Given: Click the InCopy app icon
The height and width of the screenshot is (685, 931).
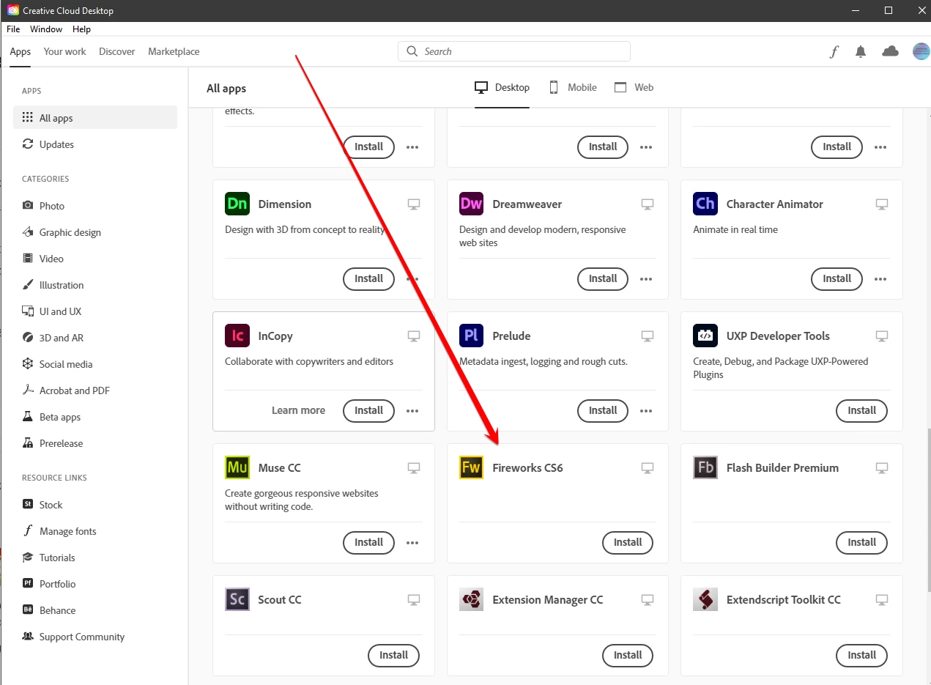Looking at the screenshot, I should [x=237, y=336].
